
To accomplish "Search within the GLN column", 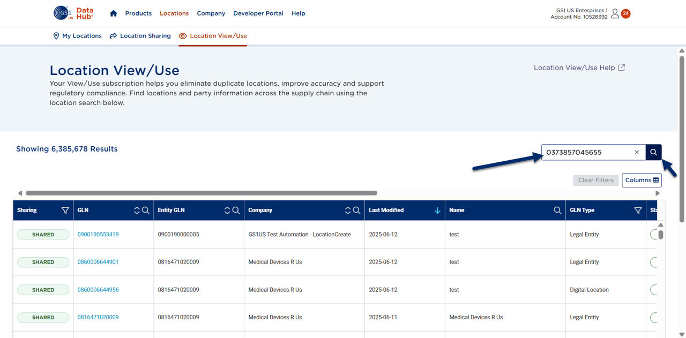I will (146, 211).
